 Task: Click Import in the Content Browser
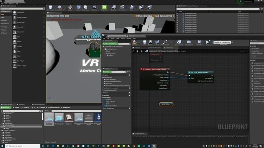point(16,107)
